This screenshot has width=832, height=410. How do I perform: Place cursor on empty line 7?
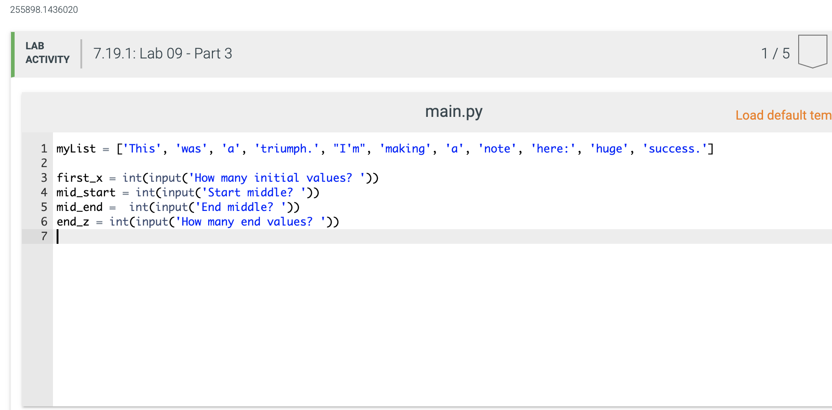tap(137, 236)
